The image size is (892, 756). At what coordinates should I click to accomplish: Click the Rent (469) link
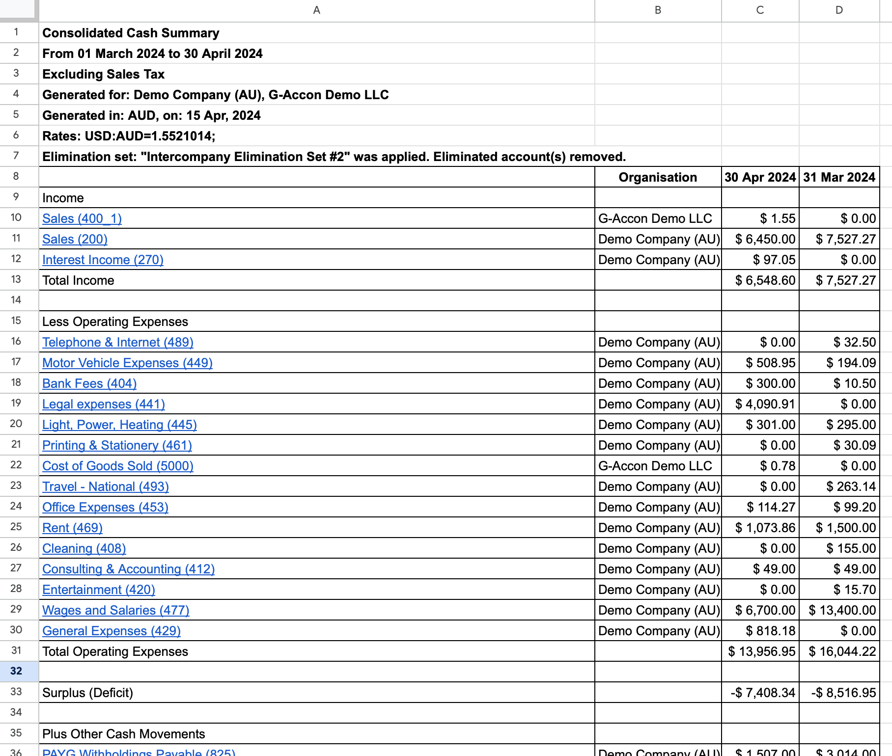coord(72,528)
